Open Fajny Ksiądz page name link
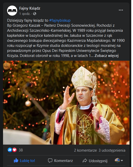Image resolution: width=133 pixels, height=167 pixels. [30, 8]
